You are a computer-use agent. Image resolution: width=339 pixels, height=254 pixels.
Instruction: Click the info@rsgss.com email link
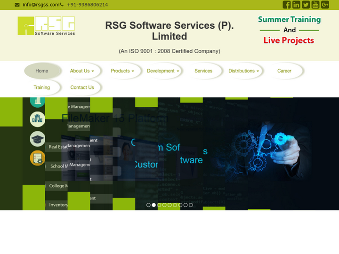[x=40, y=5]
